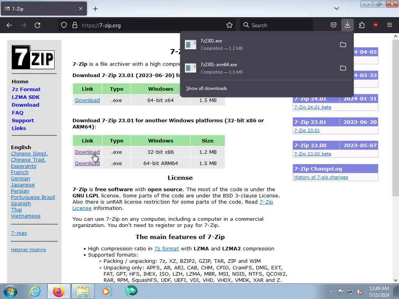399x299 pixels.
Task: Open the Hetzner Hosting link
Action: click(28, 250)
